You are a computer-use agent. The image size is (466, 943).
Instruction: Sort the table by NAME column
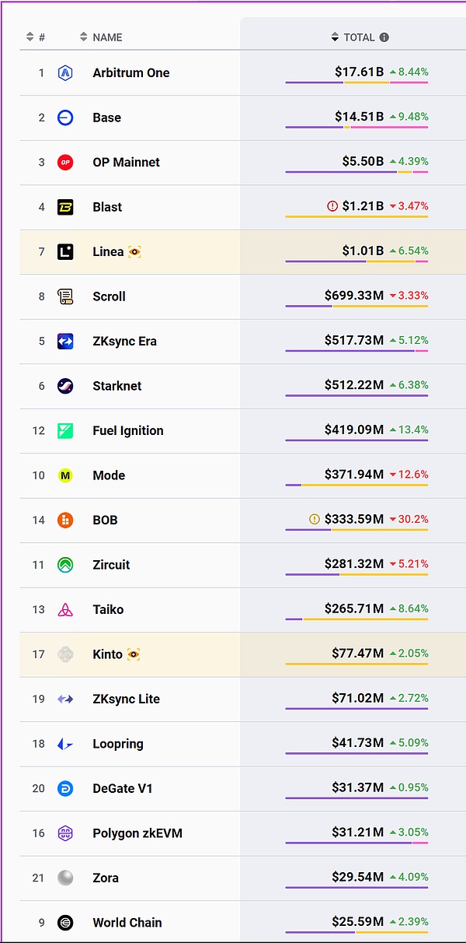tap(101, 37)
